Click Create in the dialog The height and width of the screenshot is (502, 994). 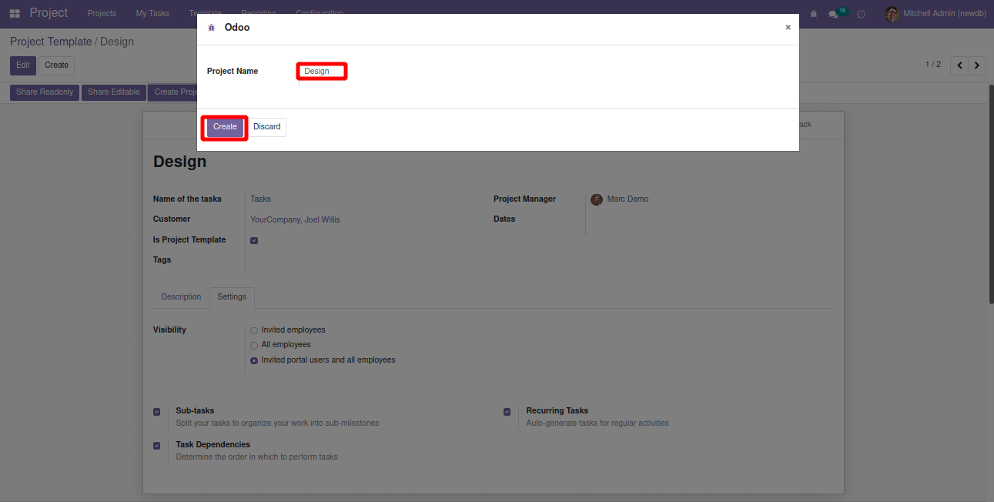[225, 127]
